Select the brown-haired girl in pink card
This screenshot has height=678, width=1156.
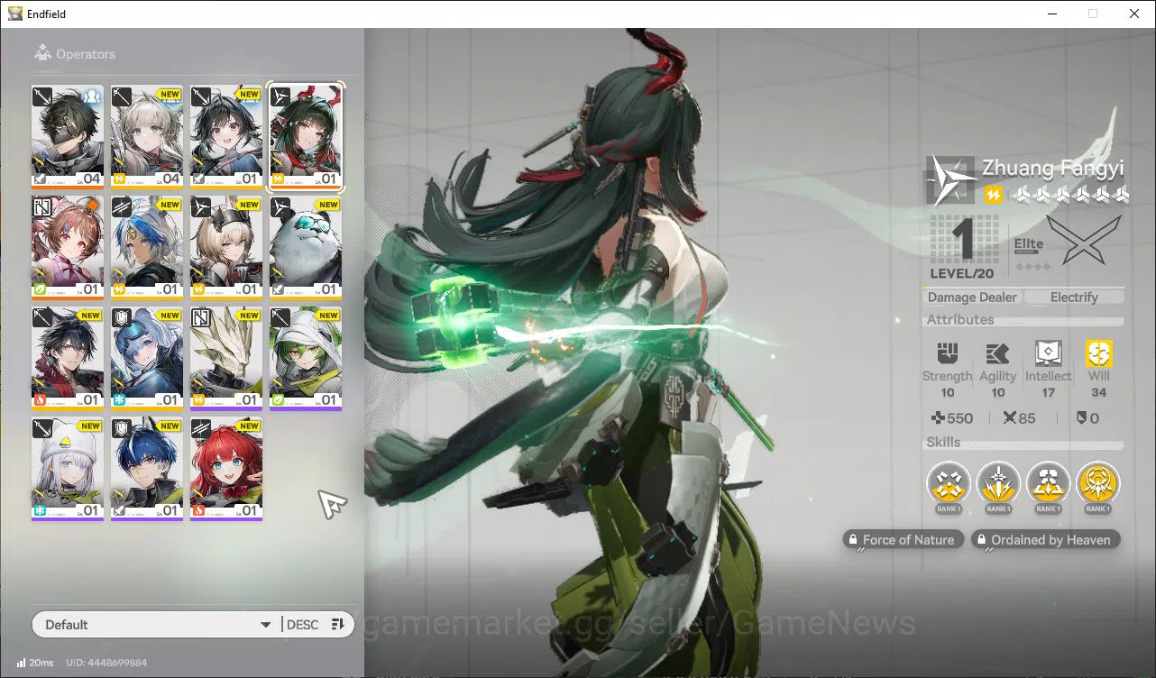click(68, 248)
